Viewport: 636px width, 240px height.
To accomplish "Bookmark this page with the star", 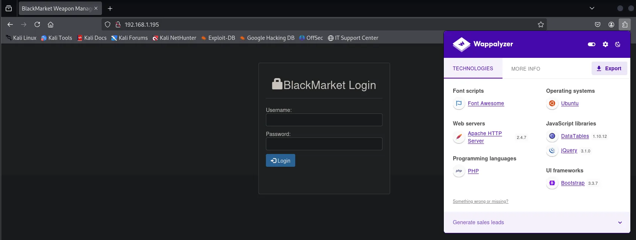I will (541, 24).
